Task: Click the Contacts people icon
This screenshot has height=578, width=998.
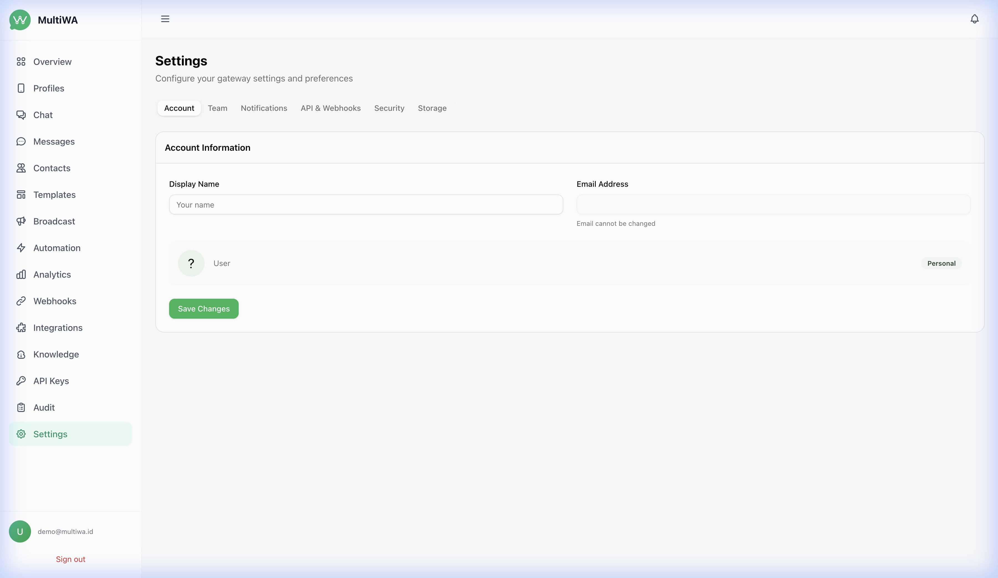Action: pyautogui.click(x=21, y=168)
